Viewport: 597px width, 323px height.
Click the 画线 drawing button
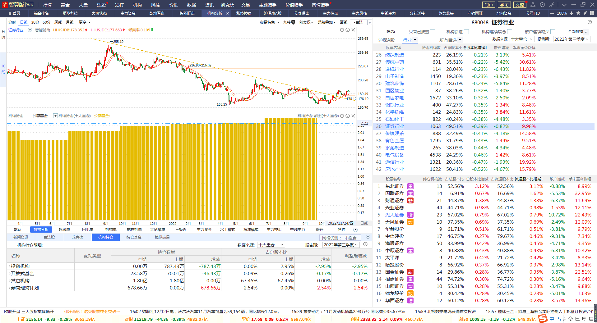(344, 22)
